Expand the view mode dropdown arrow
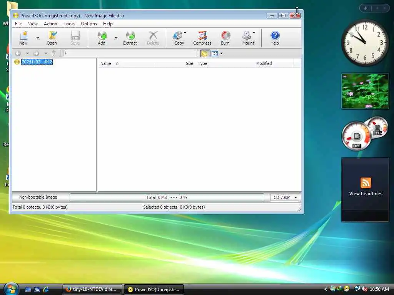 (x=221, y=53)
